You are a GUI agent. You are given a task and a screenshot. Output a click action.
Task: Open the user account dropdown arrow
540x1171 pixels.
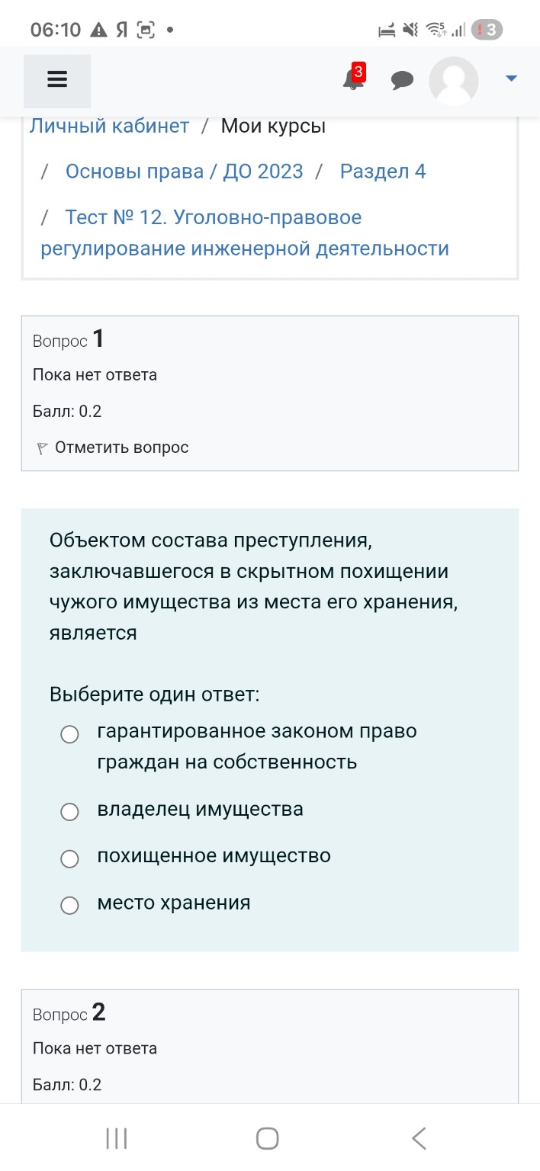511,77
